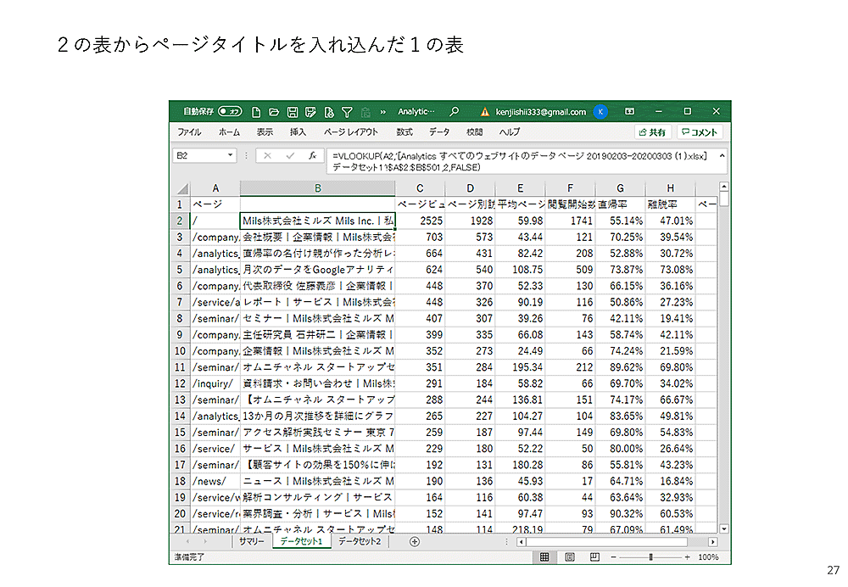Open the search magnifier in the title bar
The image size is (848, 587).
[455, 112]
